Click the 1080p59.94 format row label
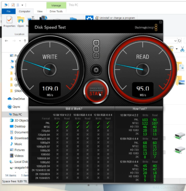The width and height of the screenshot is (186, 191). tap(43, 166)
